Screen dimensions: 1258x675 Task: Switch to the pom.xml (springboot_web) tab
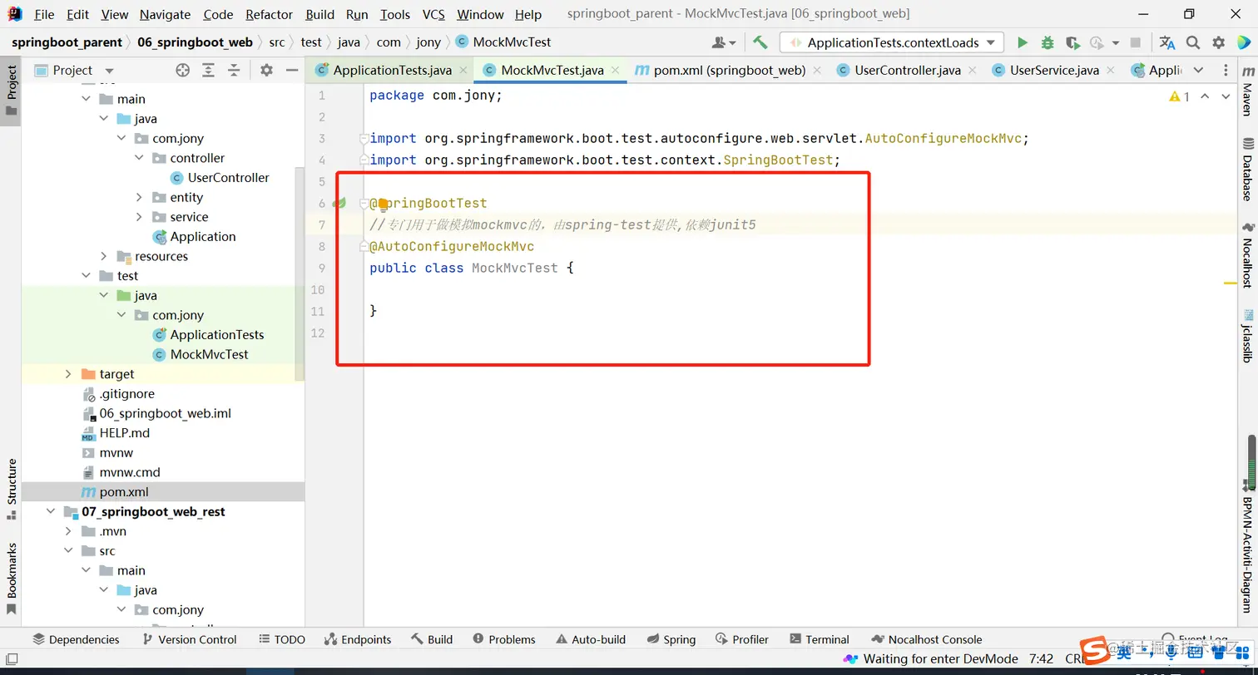point(729,71)
